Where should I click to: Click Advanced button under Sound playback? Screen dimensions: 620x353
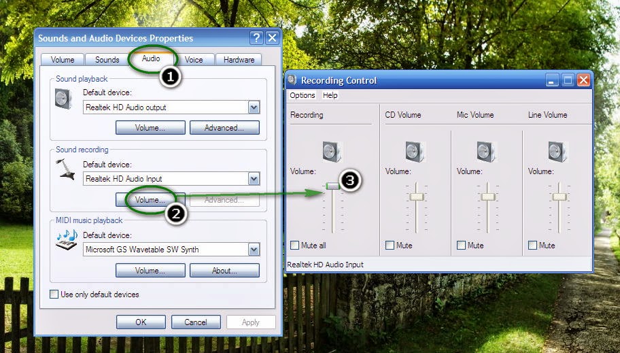point(224,128)
